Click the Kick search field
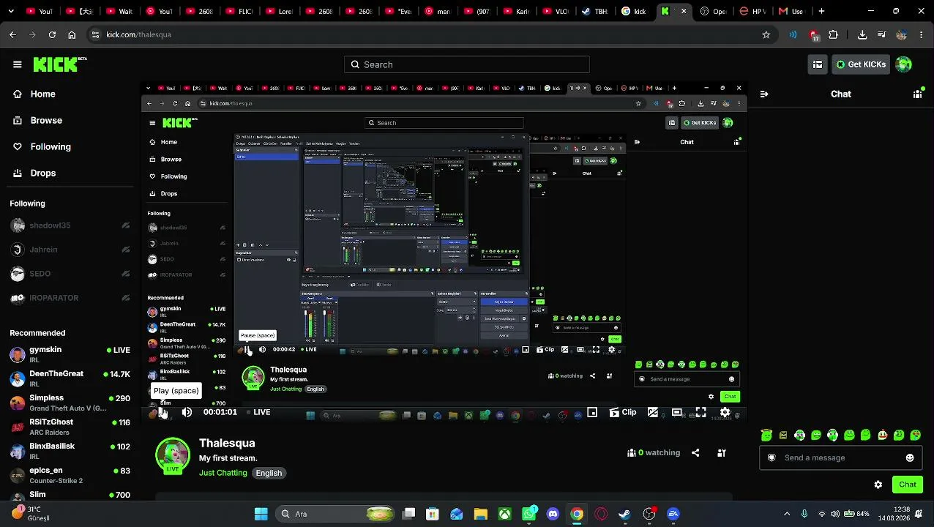 tap(467, 64)
